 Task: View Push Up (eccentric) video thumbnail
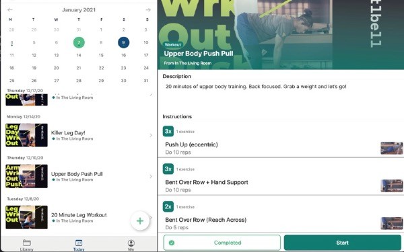click(x=392, y=148)
